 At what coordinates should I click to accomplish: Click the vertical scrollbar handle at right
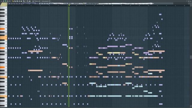(x=191, y=57)
